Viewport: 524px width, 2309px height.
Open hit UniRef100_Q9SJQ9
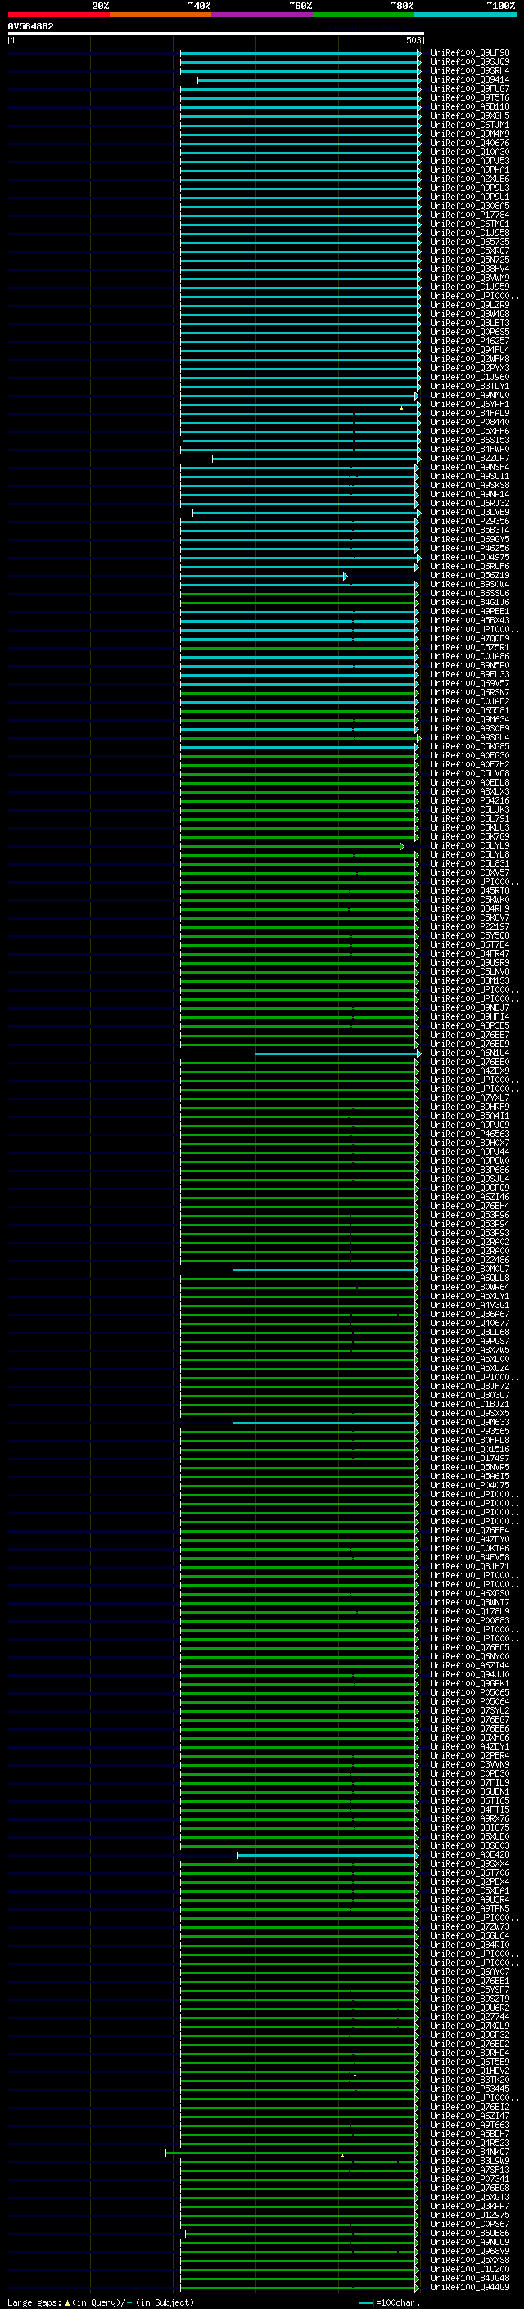(x=470, y=62)
